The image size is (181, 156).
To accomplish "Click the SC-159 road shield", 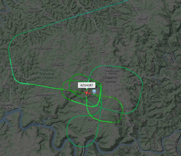I will [x=7, y=87].
